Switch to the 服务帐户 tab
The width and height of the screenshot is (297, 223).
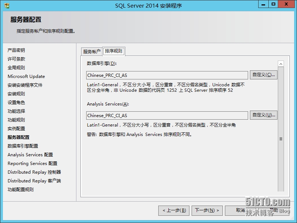coord(92,51)
